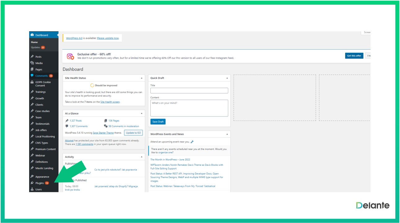Click the Users icon in sidebar
400x223 pixels.
pos(32,189)
